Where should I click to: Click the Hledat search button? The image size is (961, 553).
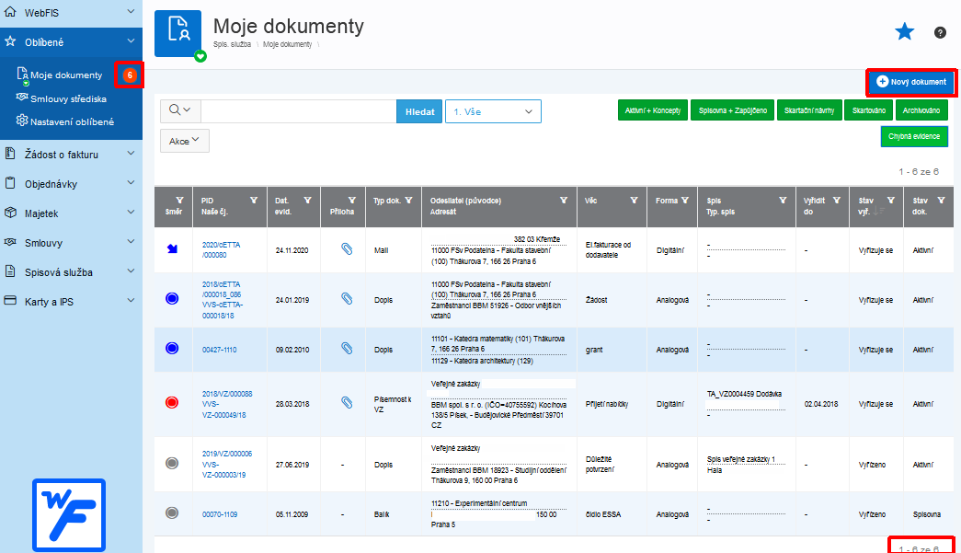pos(419,111)
